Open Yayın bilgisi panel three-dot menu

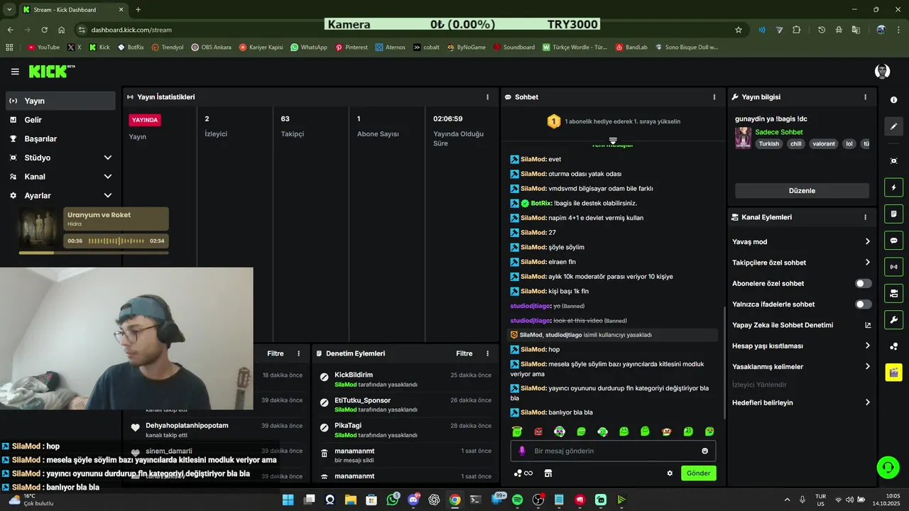[x=865, y=97]
